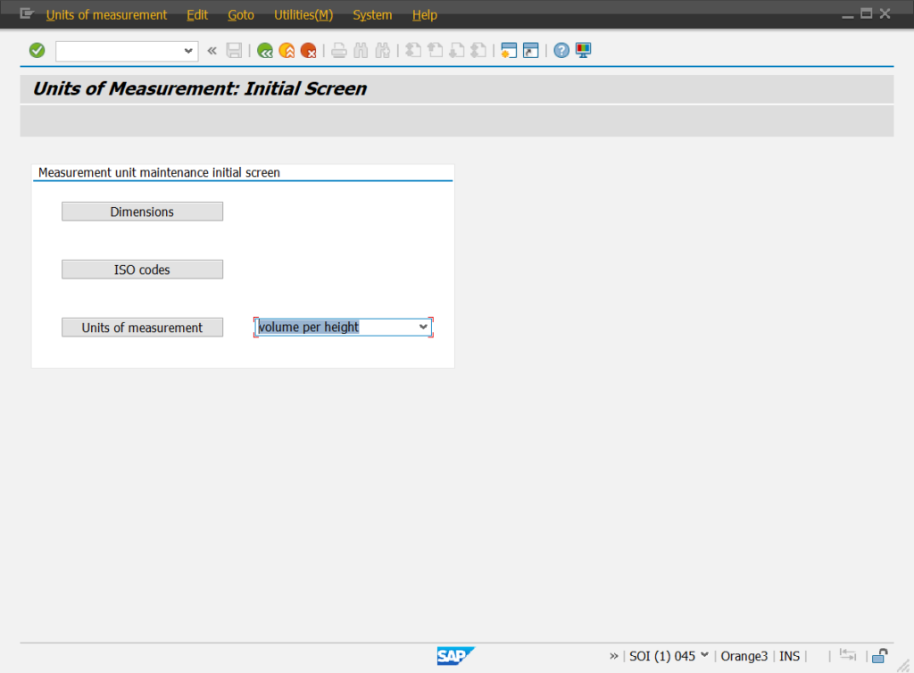Screen dimensions: 914x673
Task: Open Help via the question mark icon
Action: click(x=561, y=51)
